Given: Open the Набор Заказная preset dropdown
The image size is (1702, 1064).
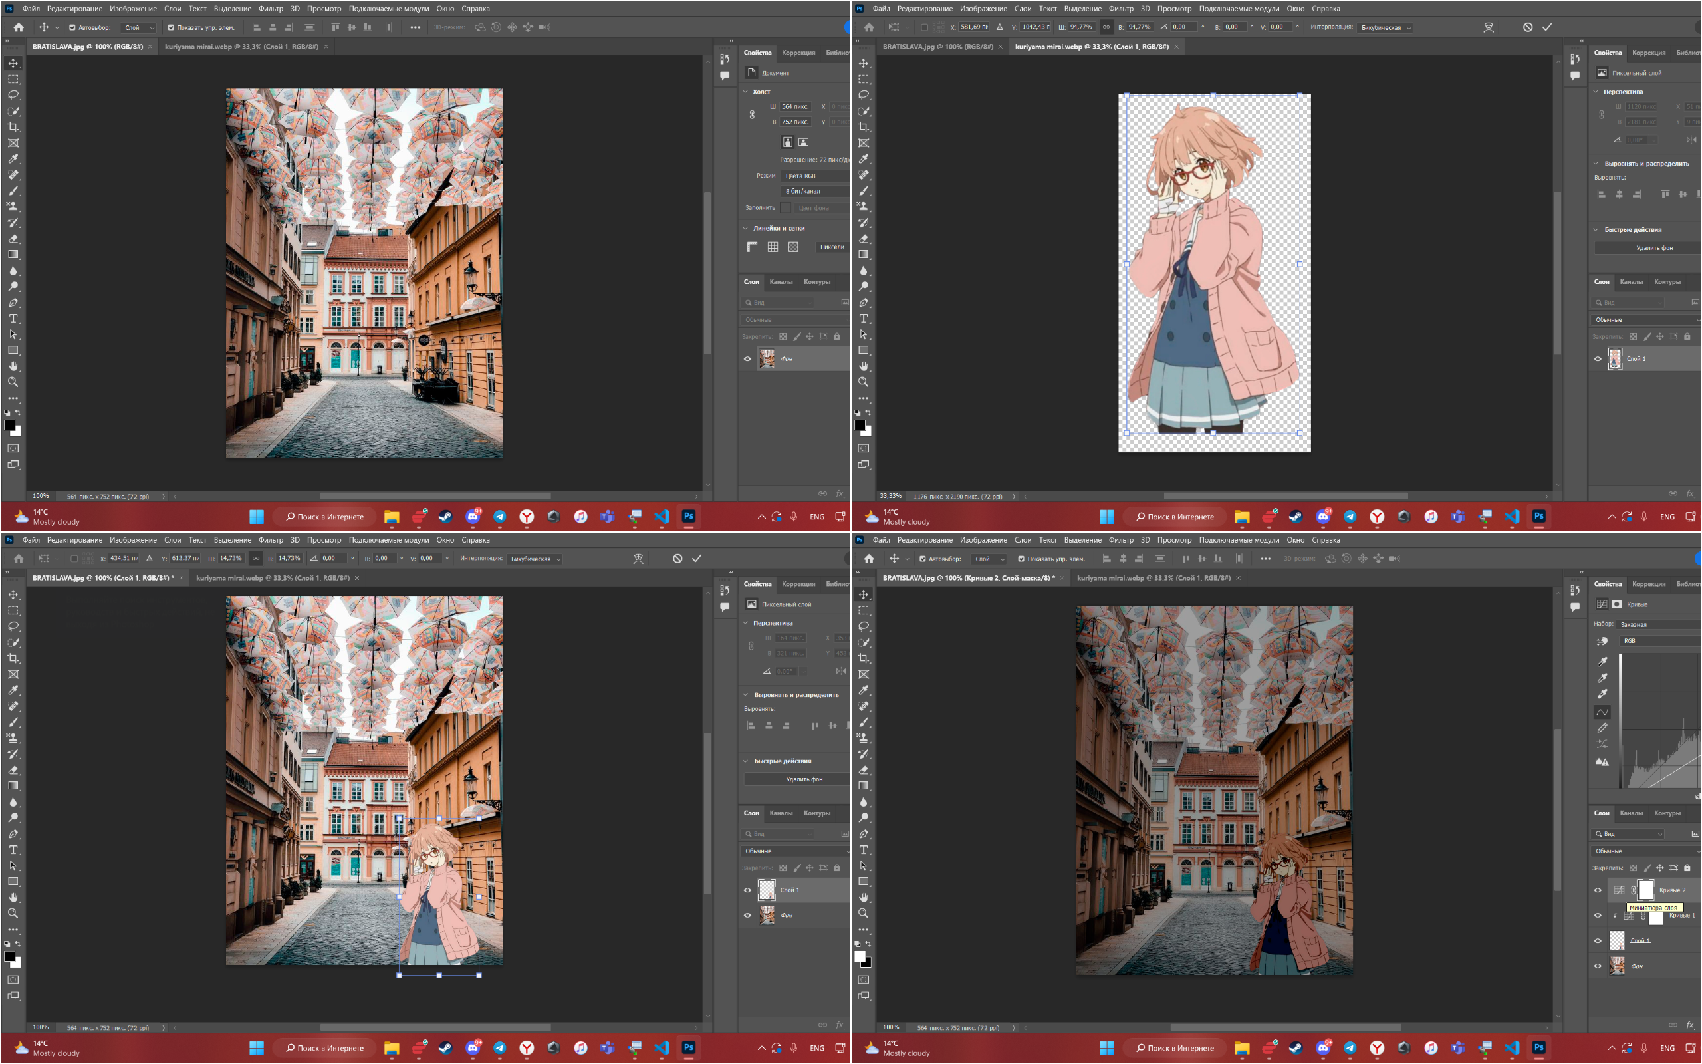Looking at the screenshot, I should point(1660,625).
